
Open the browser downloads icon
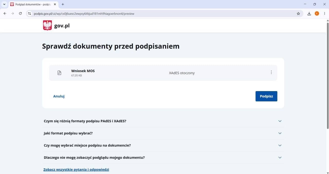tap(309, 14)
